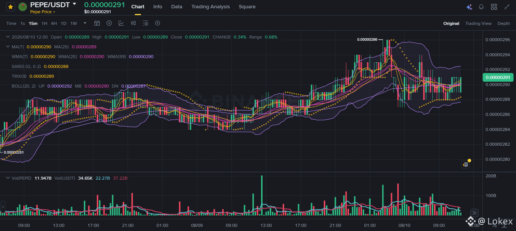Switch to Trading View chart

[x=478, y=23]
